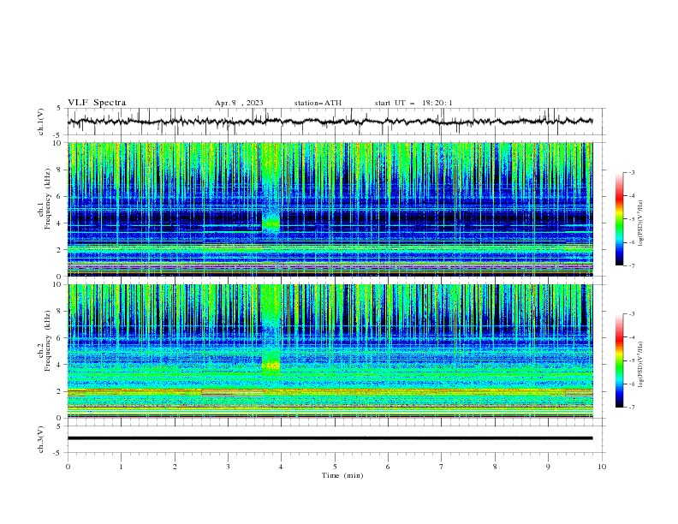
Task: Click the "-7" label on lower color bar
Action: click(631, 408)
